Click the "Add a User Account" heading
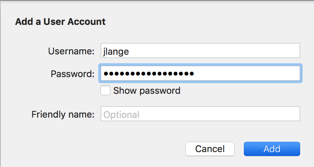The width and height of the screenshot is (314, 167). click(61, 22)
